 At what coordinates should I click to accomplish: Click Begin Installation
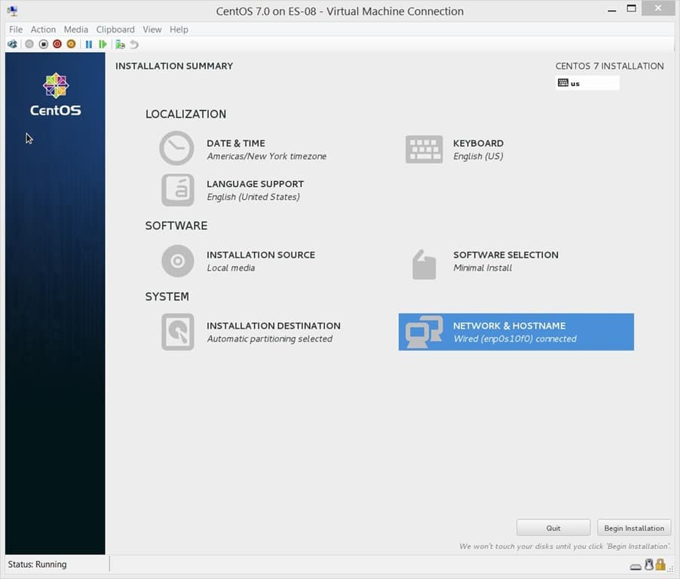click(x=634, y=527)
